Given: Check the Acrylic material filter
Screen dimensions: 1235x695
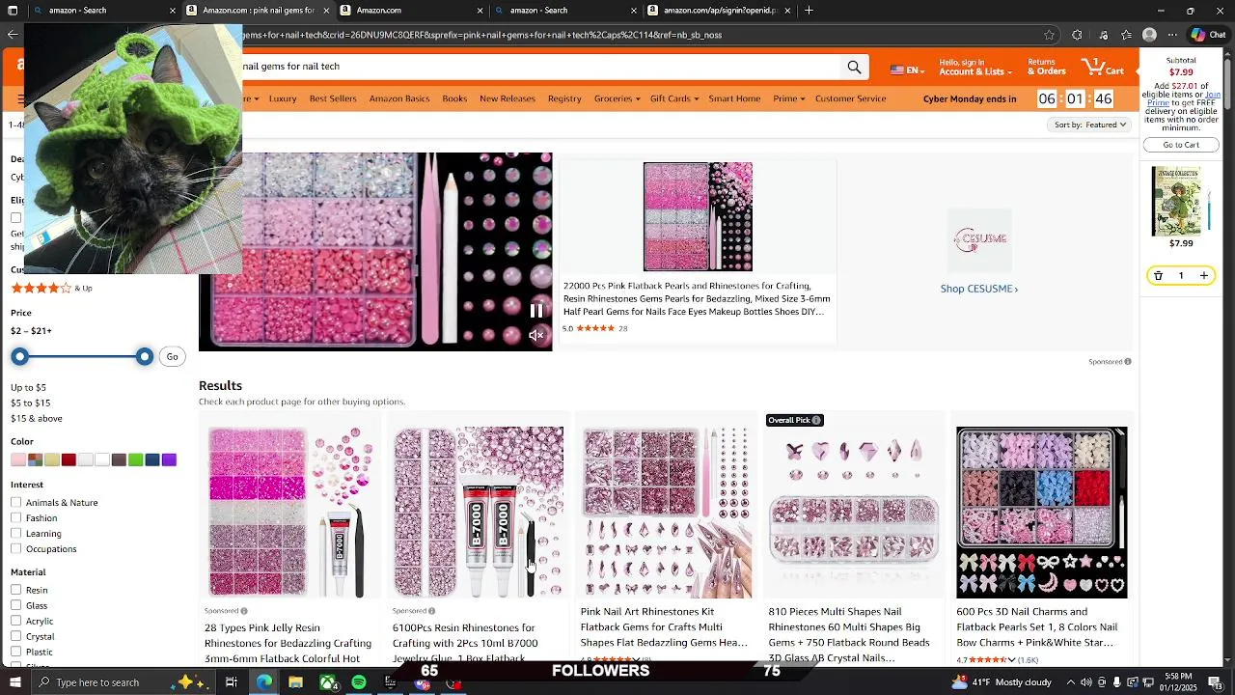Looking at the screenshot, I should coord(16,621).
